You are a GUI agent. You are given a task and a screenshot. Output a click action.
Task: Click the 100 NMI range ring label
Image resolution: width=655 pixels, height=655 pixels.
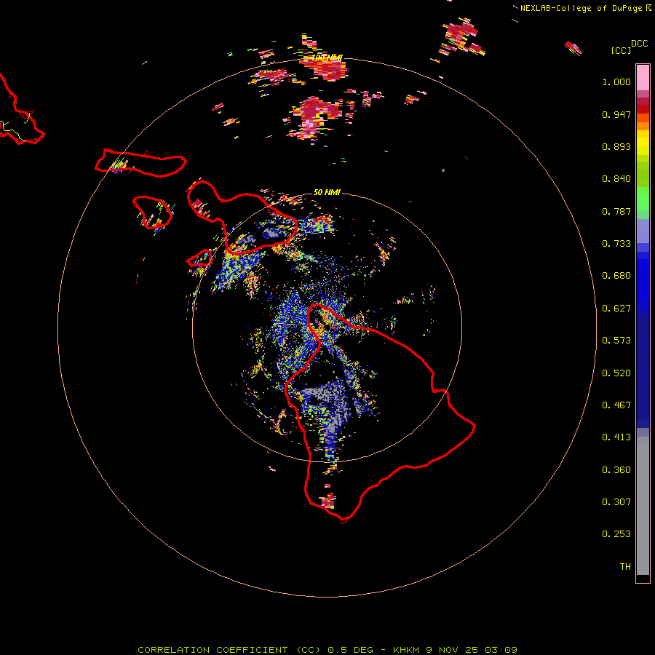tap(327, 57)
